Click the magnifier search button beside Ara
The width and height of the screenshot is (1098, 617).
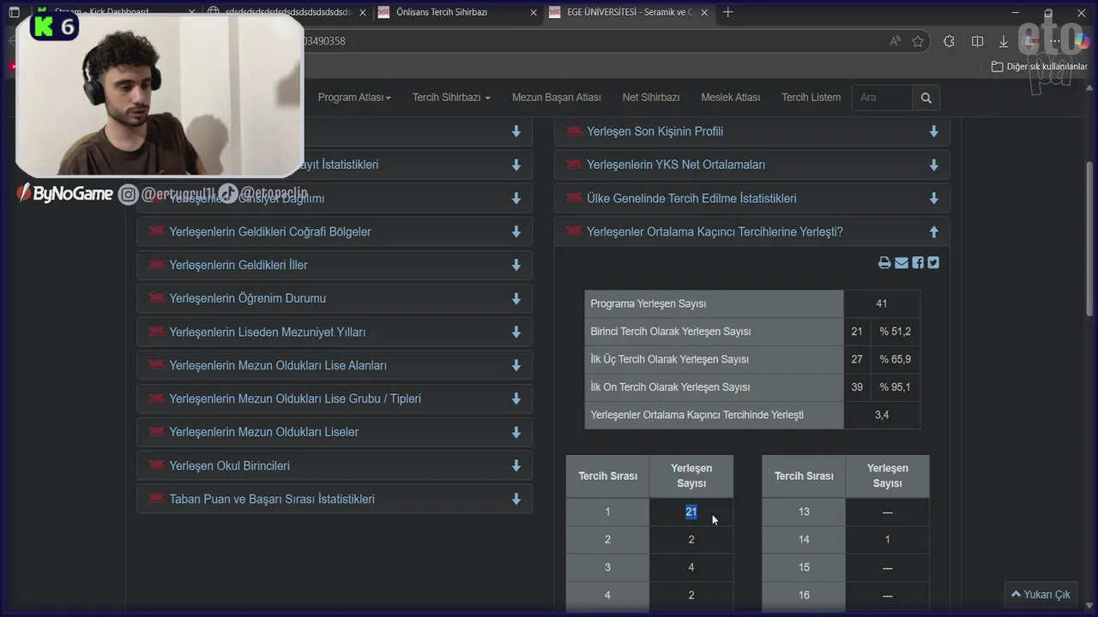[x=926, y=98]
